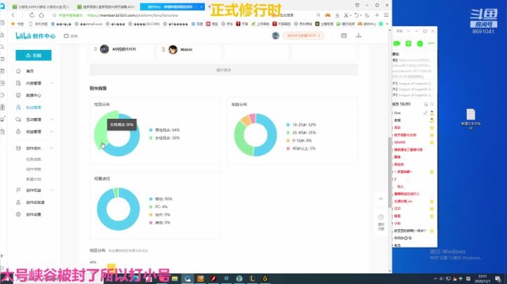Open the question-mark feedback icon

pyautogui.click(x=381, y=217)
